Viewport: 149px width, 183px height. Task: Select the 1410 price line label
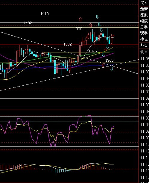point(44,14)
